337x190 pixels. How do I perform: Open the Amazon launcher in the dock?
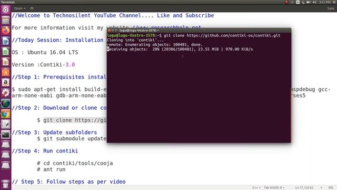(x=6, y=83)
